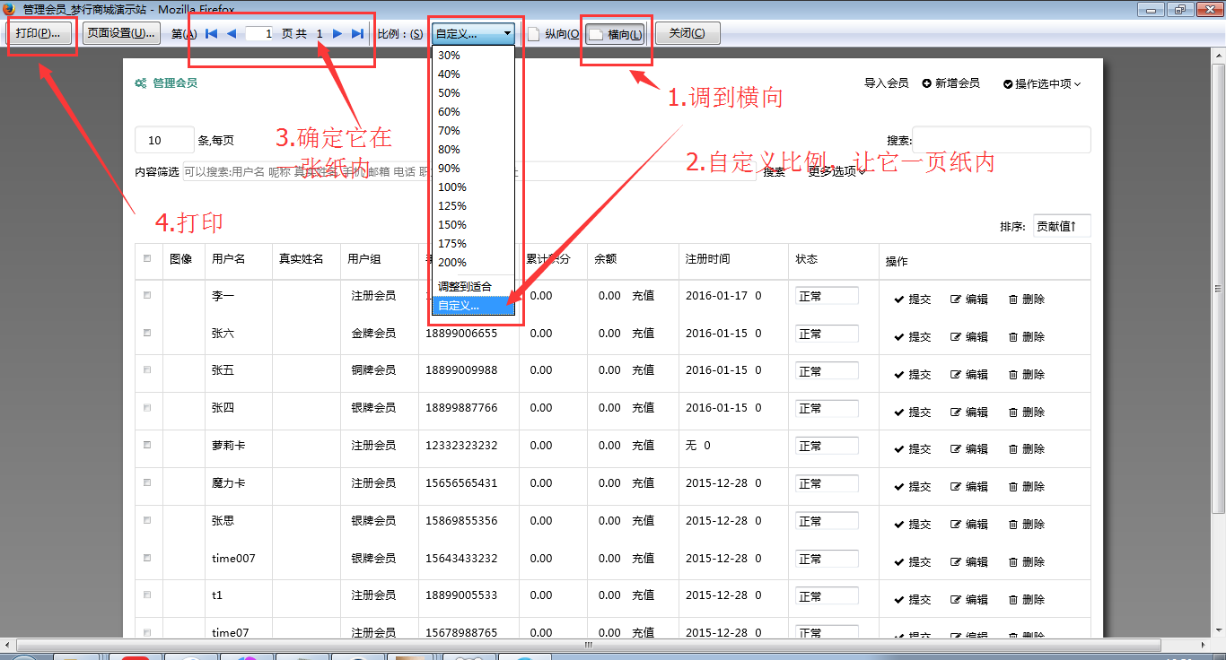Open the scale (比例) combo box
This screenshot has height=660, width=1226.
pos(472,34)
